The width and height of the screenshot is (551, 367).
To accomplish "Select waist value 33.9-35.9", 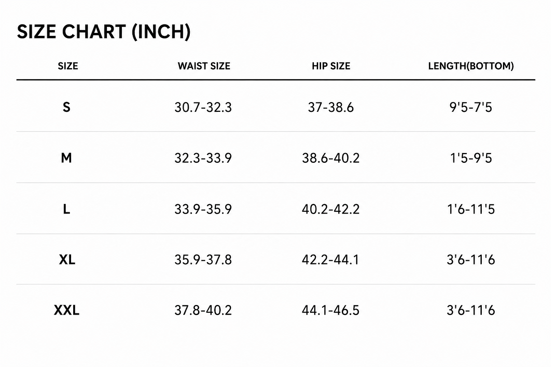I will coord(203,209).
